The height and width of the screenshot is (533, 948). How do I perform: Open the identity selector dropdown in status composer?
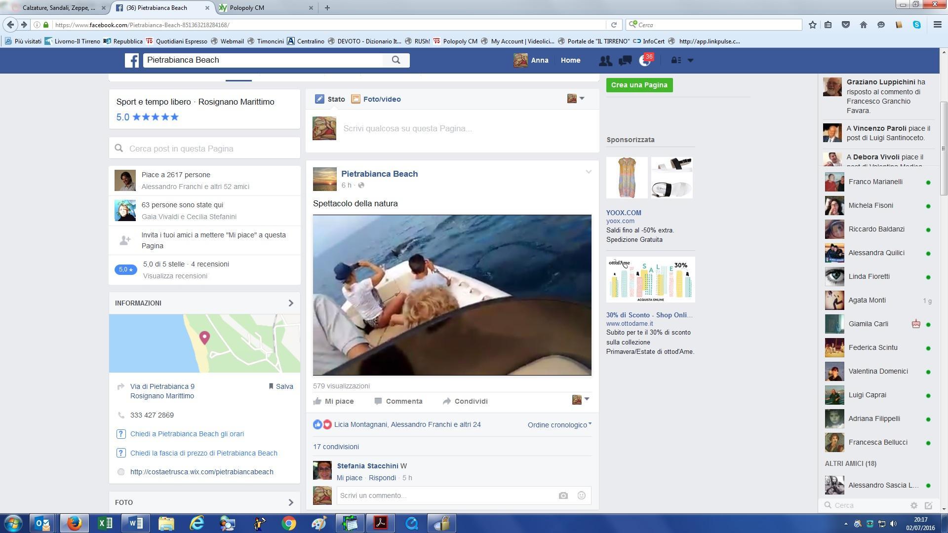pos(576,99)
